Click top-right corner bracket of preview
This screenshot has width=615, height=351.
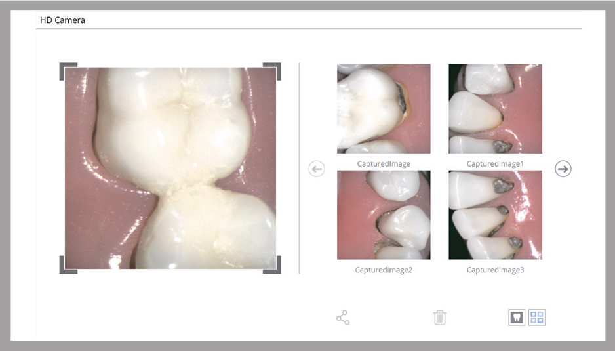[x=276, y=67]
